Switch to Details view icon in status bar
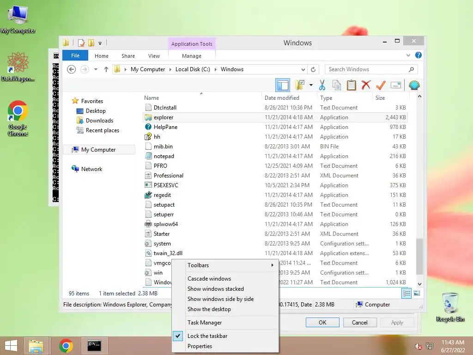Screen dimensions: 473x355 406,293
